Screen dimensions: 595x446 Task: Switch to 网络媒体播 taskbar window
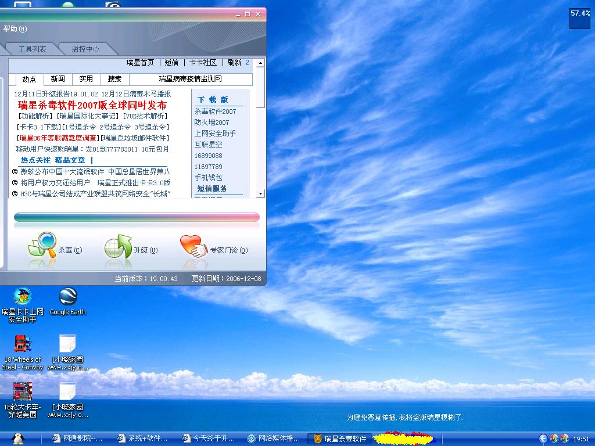[273, 439]
